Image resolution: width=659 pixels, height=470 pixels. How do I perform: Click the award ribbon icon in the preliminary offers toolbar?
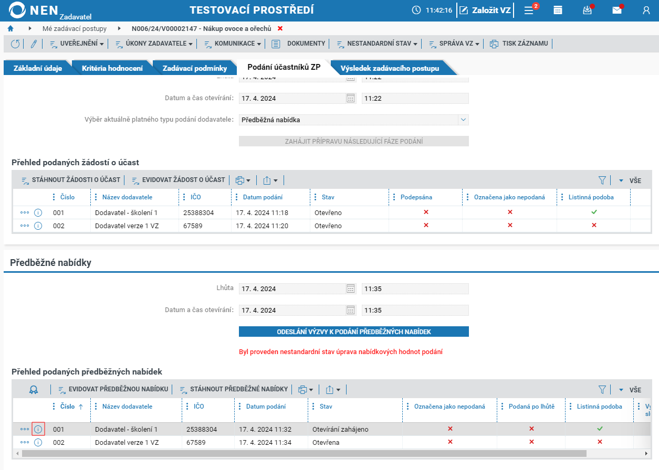pos(34,390)
